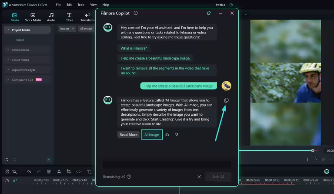Viewport: 334px width, 194px height.
Task: Redo the last action
Action: (39, 171)
